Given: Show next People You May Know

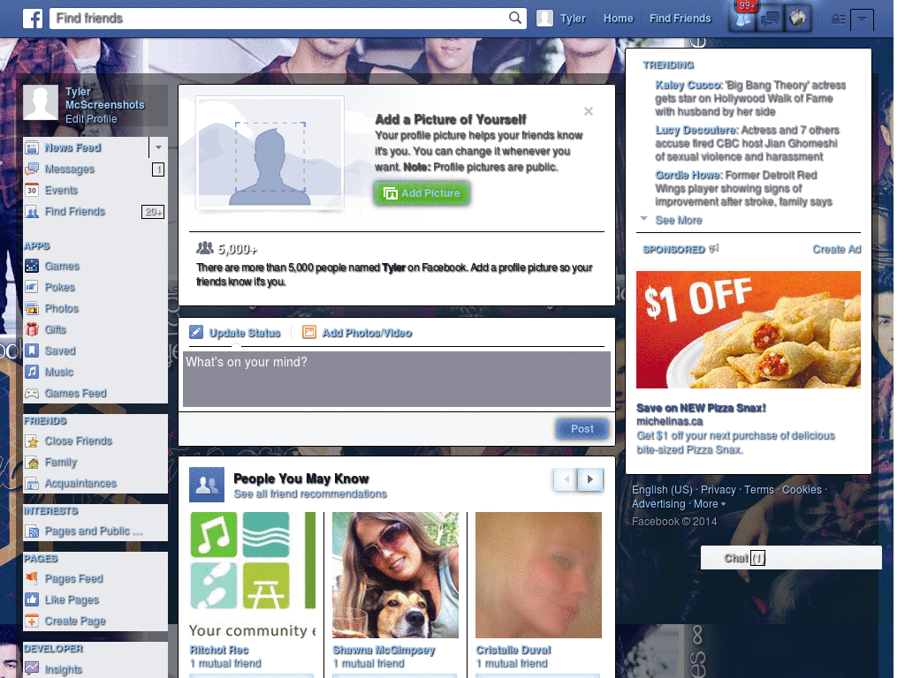Looking at the screenshot, I should 590,479.
